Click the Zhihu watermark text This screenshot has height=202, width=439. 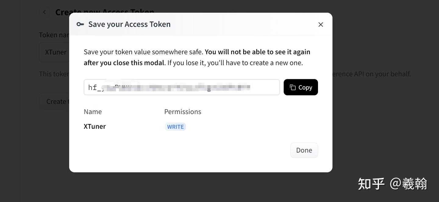click(x=392, y=184)
